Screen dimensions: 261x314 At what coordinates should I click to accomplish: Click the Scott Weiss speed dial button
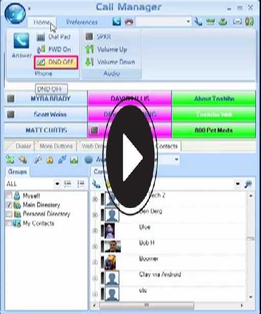point(46,114)
